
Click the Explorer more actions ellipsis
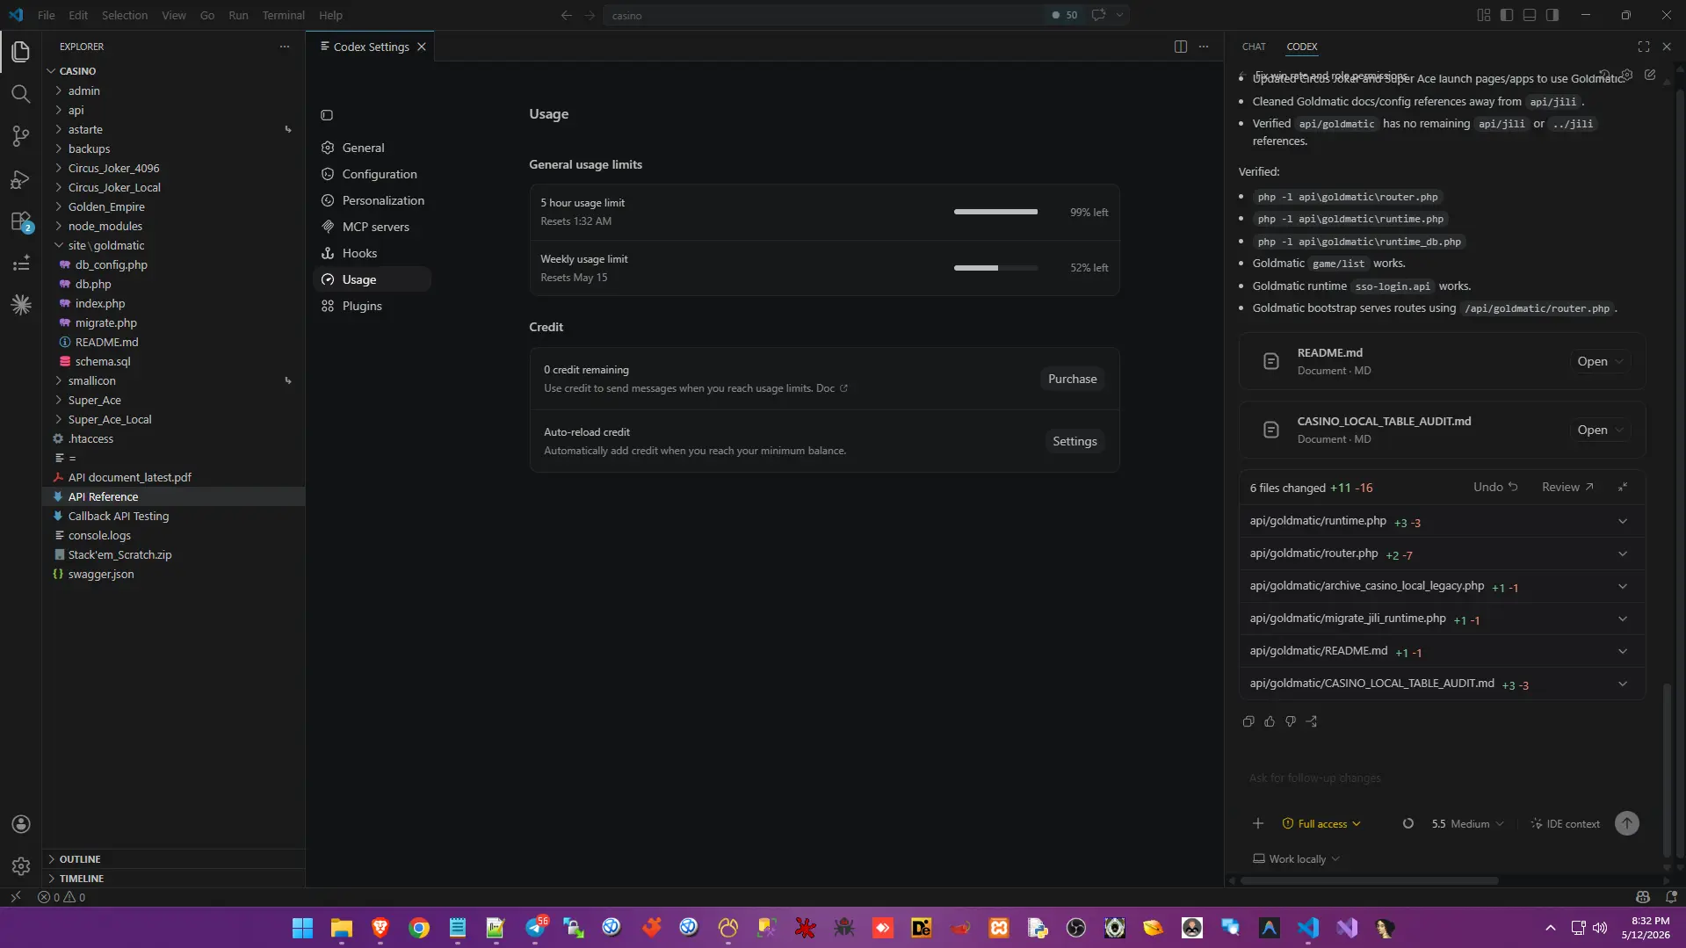285,47
